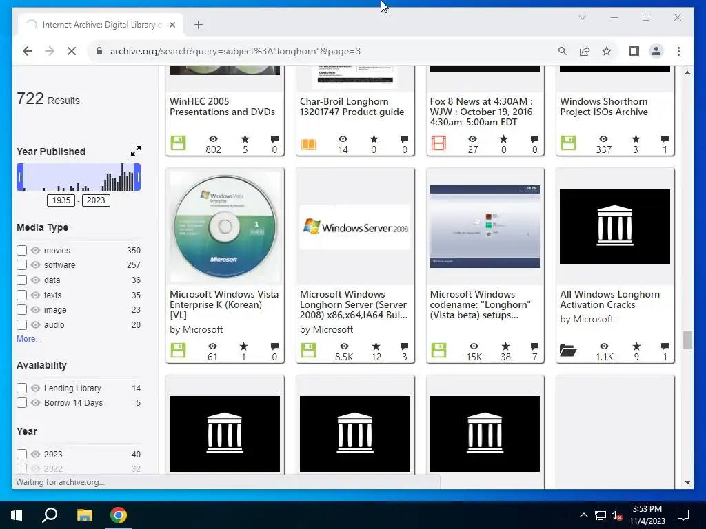This screenshot has width=706, height=529.
Task: Show only software using eye icon
Action: coord(36,265)
